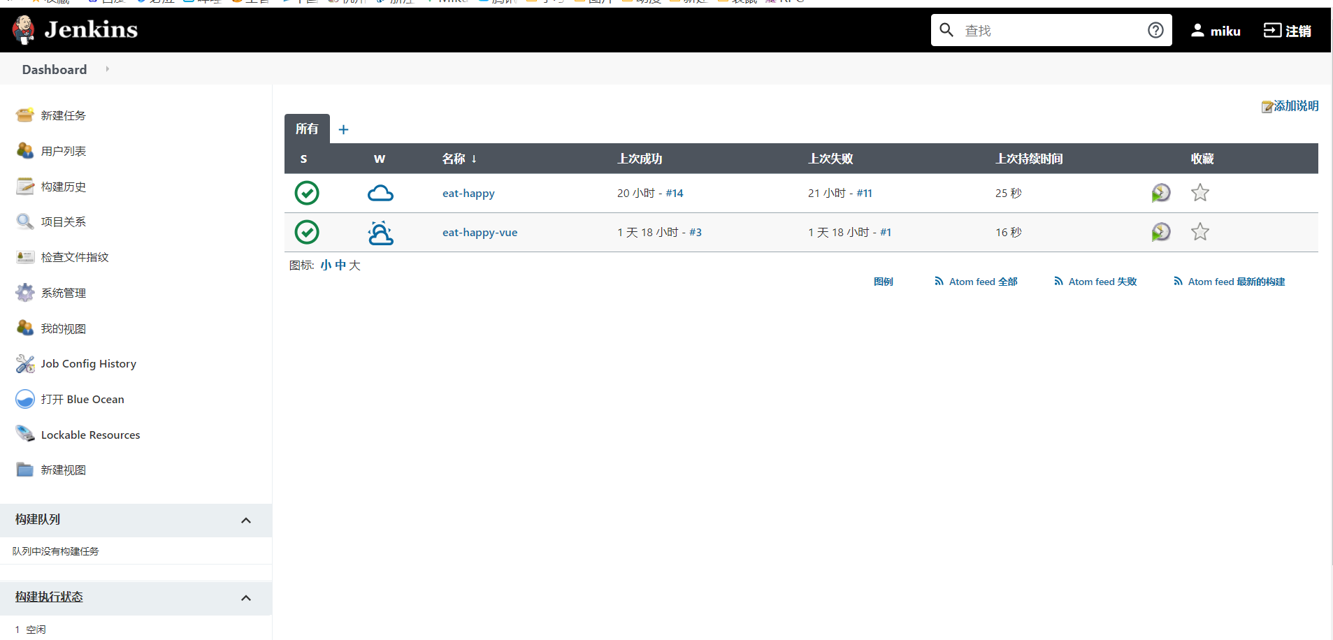Expand the Dashboard breadcrumb arrow

pos(107,69)
